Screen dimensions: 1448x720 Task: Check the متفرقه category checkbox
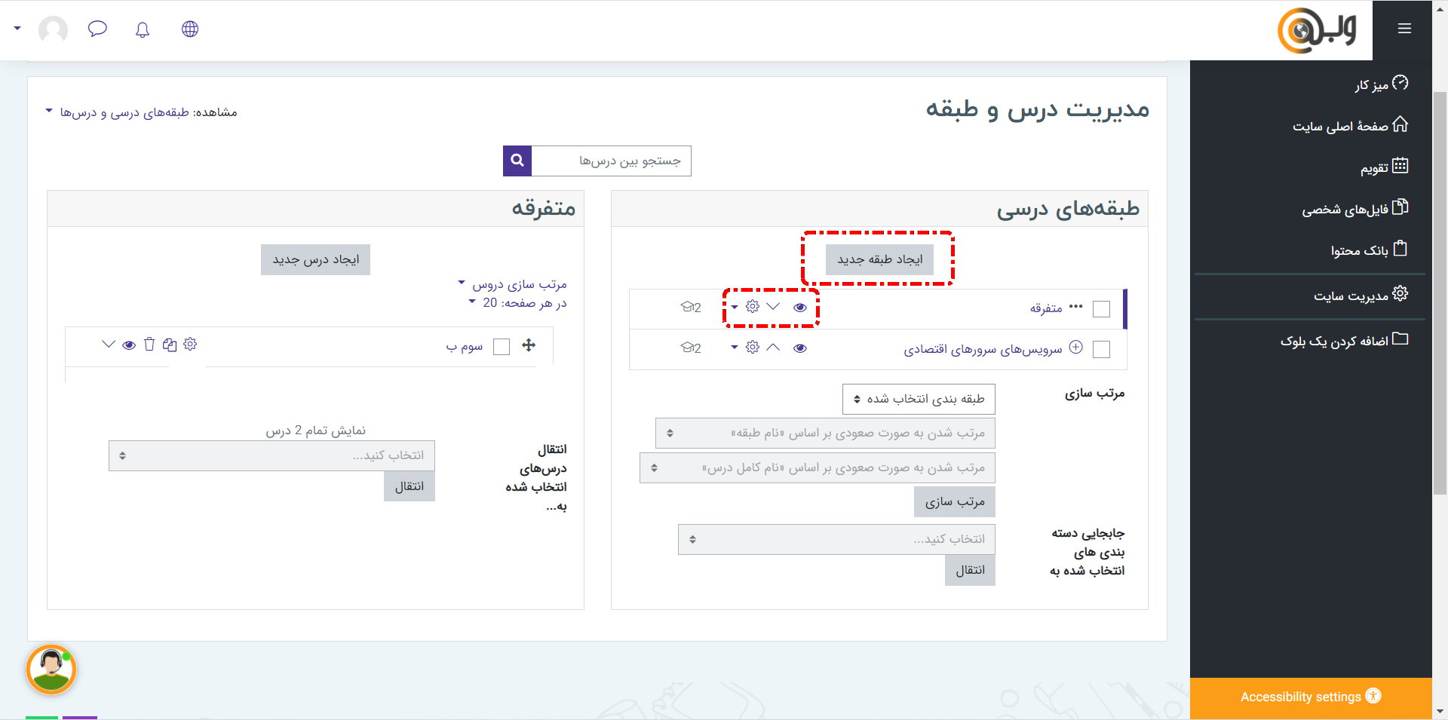[1101, 309]
